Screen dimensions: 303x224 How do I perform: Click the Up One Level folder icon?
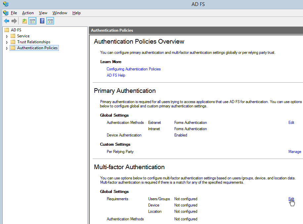(24, 21)
